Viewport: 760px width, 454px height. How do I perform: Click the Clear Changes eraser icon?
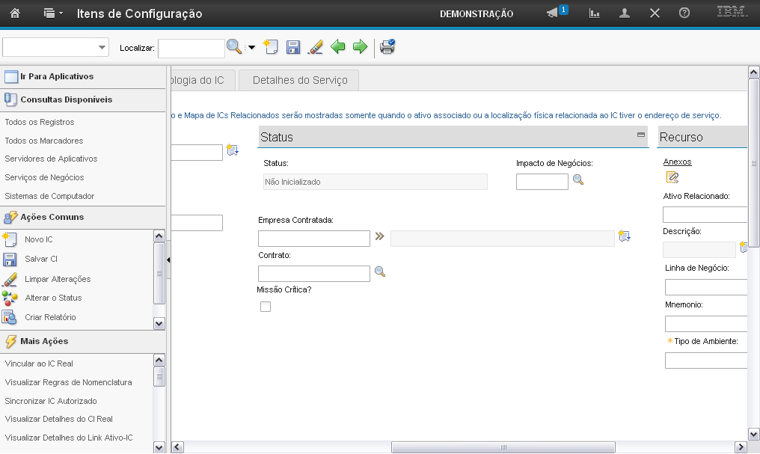point(316,47)
